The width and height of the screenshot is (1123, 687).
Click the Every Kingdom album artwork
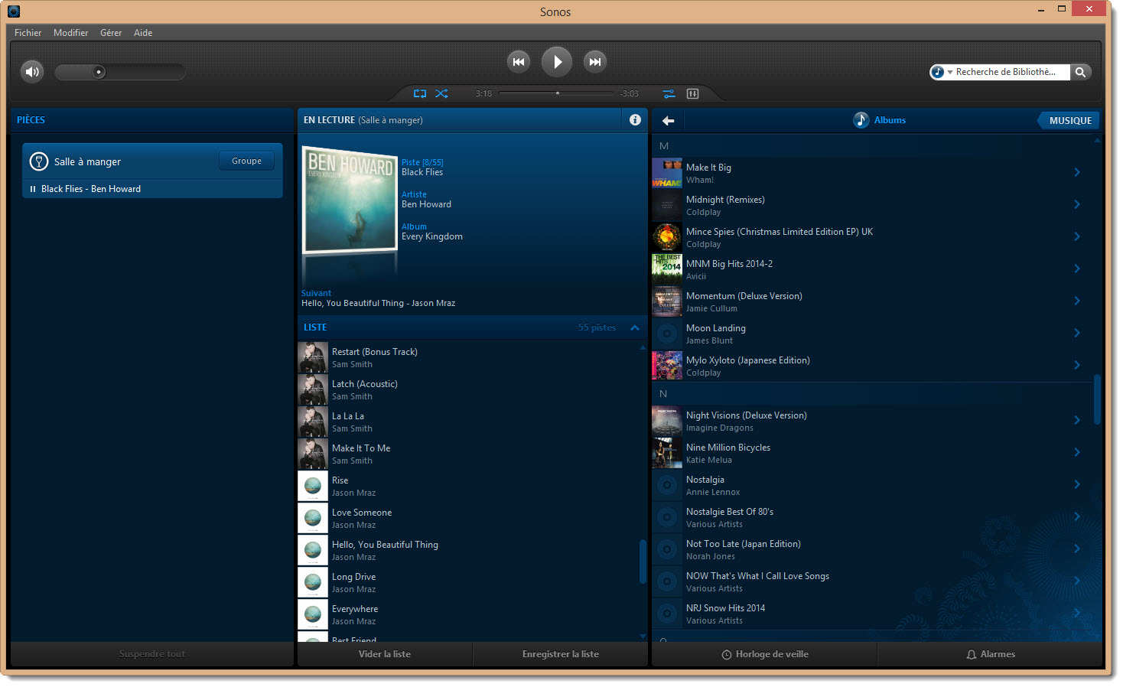(350, 200)
